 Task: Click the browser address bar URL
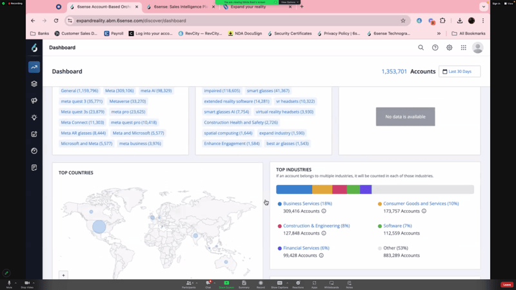(x=131, y=21)
